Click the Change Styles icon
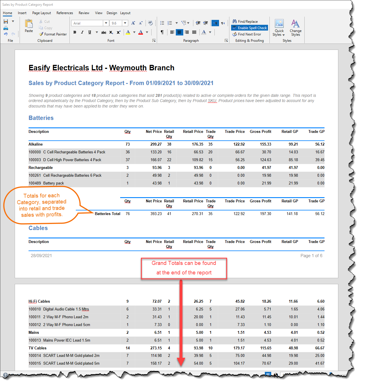 (x=295, y=28)
